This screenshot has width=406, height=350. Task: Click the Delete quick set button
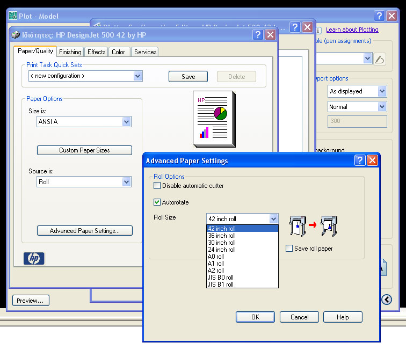click(x=236, y=77)
